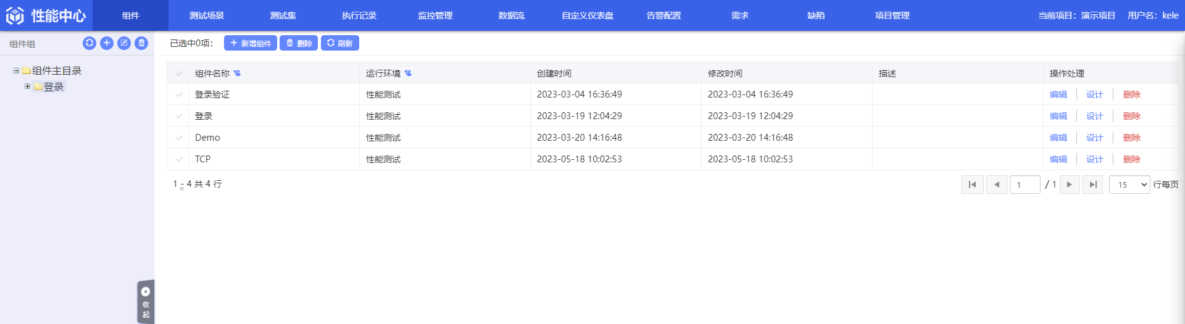Image resolution: width=1185 pixels, height=324 pixels.
Task: Toggle the select-all checkbox in table header
Action: coord(179,73)
